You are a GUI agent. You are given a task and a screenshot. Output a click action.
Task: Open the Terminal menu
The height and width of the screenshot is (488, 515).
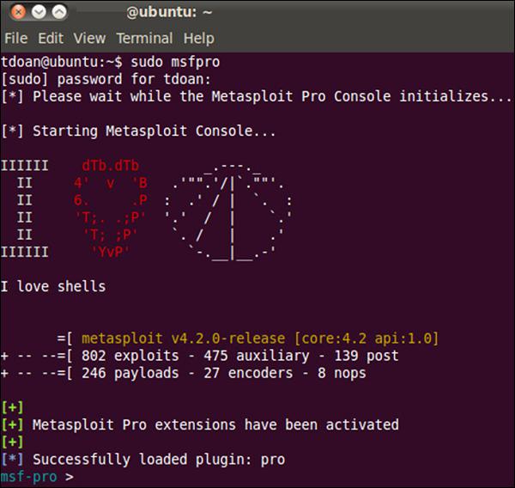144,38
